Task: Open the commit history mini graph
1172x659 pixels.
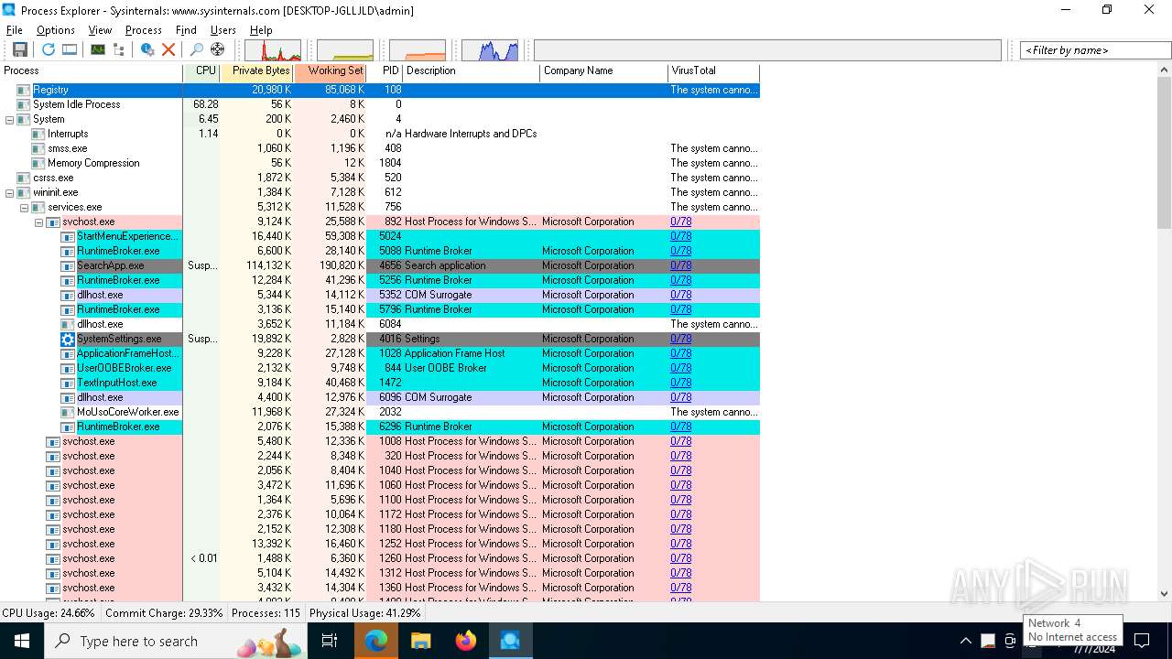Action: pos(345,50)
